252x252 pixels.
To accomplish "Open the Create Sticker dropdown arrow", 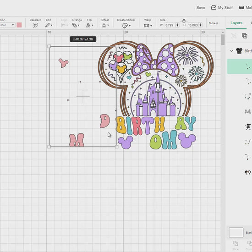I will [x=130, y=26].
